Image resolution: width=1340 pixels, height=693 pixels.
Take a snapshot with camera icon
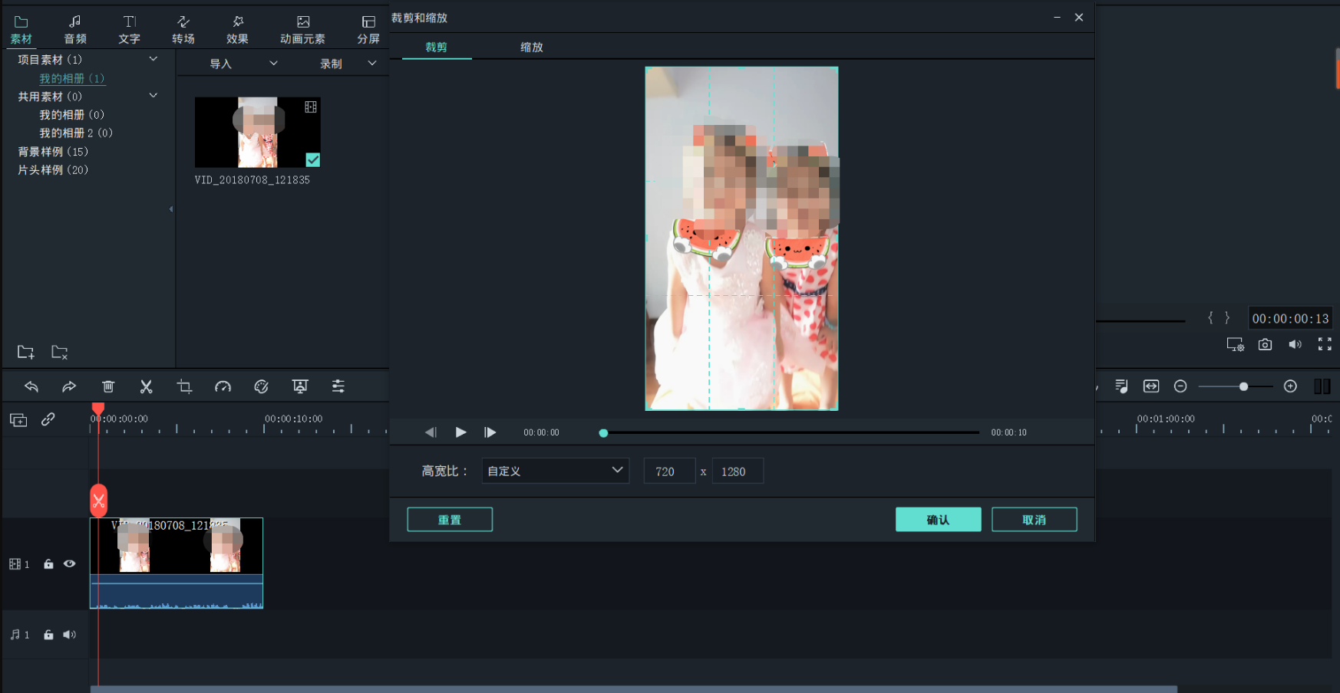(1265, 345)
